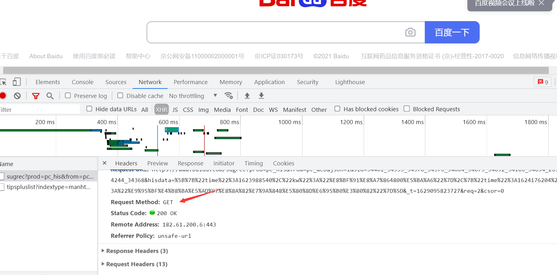Filter requests by Img type

point(204,110)
